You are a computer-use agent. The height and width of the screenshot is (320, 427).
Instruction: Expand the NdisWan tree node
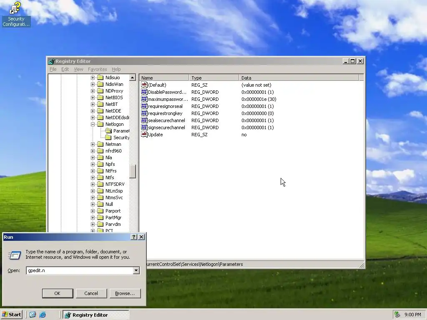93,84
